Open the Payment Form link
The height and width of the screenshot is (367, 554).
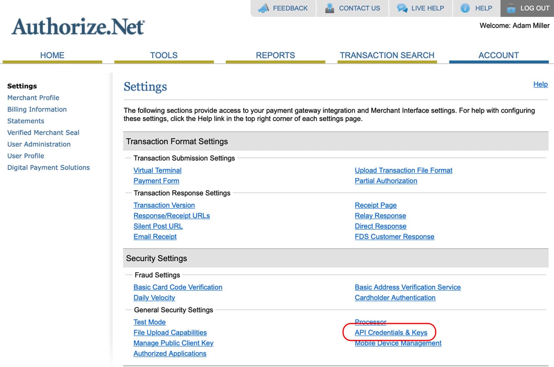tap(156, 181)
